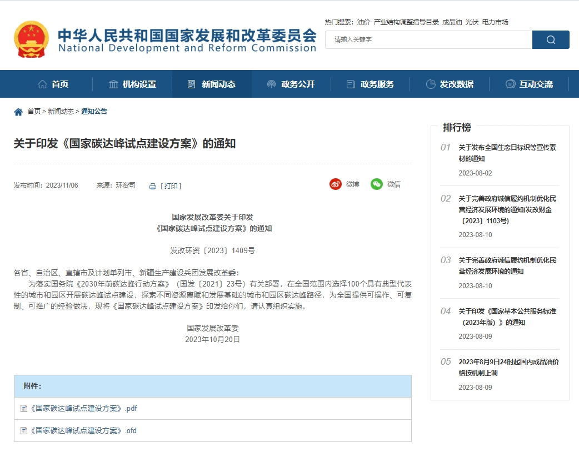579x452 pixels.
Task: Click the 打印 text button
Action: coord(170,185)
